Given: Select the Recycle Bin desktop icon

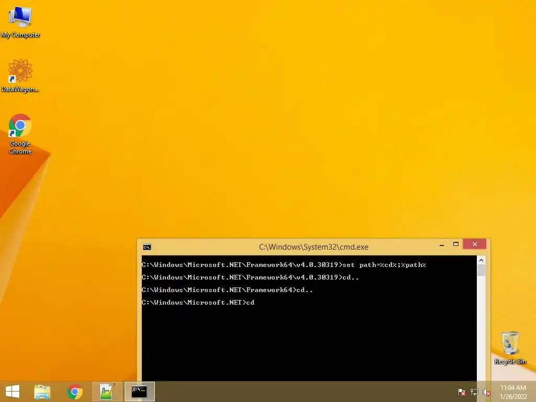Looking at the screenshot, I should click(x=510, y=348).
